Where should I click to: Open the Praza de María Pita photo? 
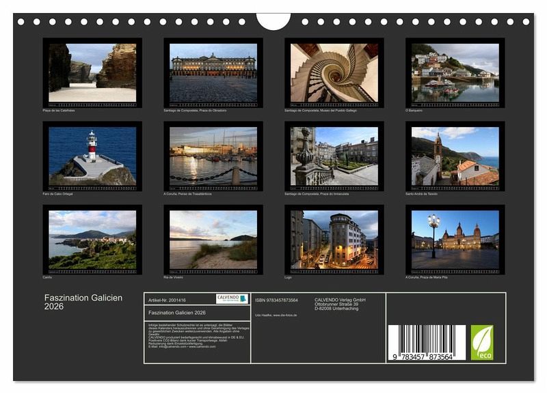click(455, 240)
